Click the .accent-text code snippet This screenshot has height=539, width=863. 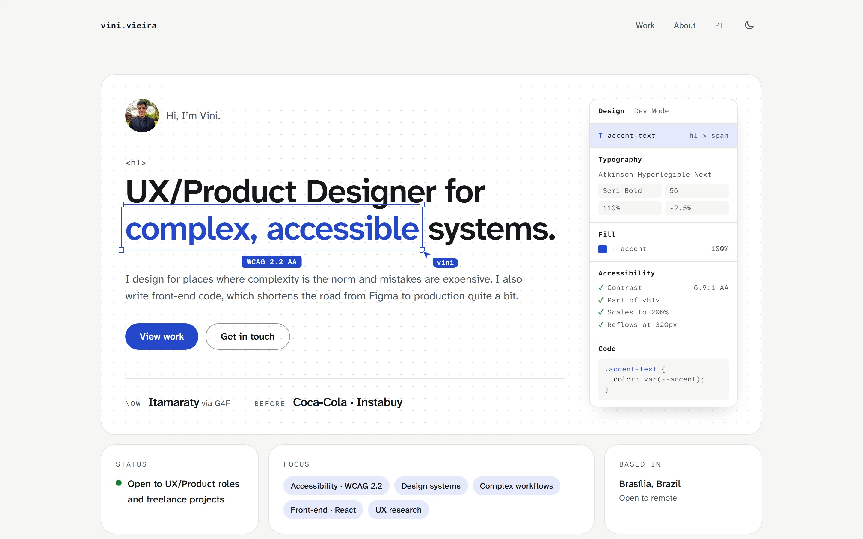coord(663,379)
